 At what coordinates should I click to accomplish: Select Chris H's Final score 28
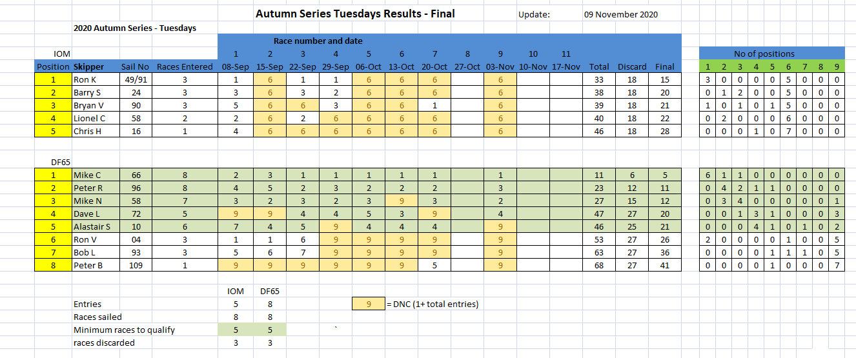point(665,131)
